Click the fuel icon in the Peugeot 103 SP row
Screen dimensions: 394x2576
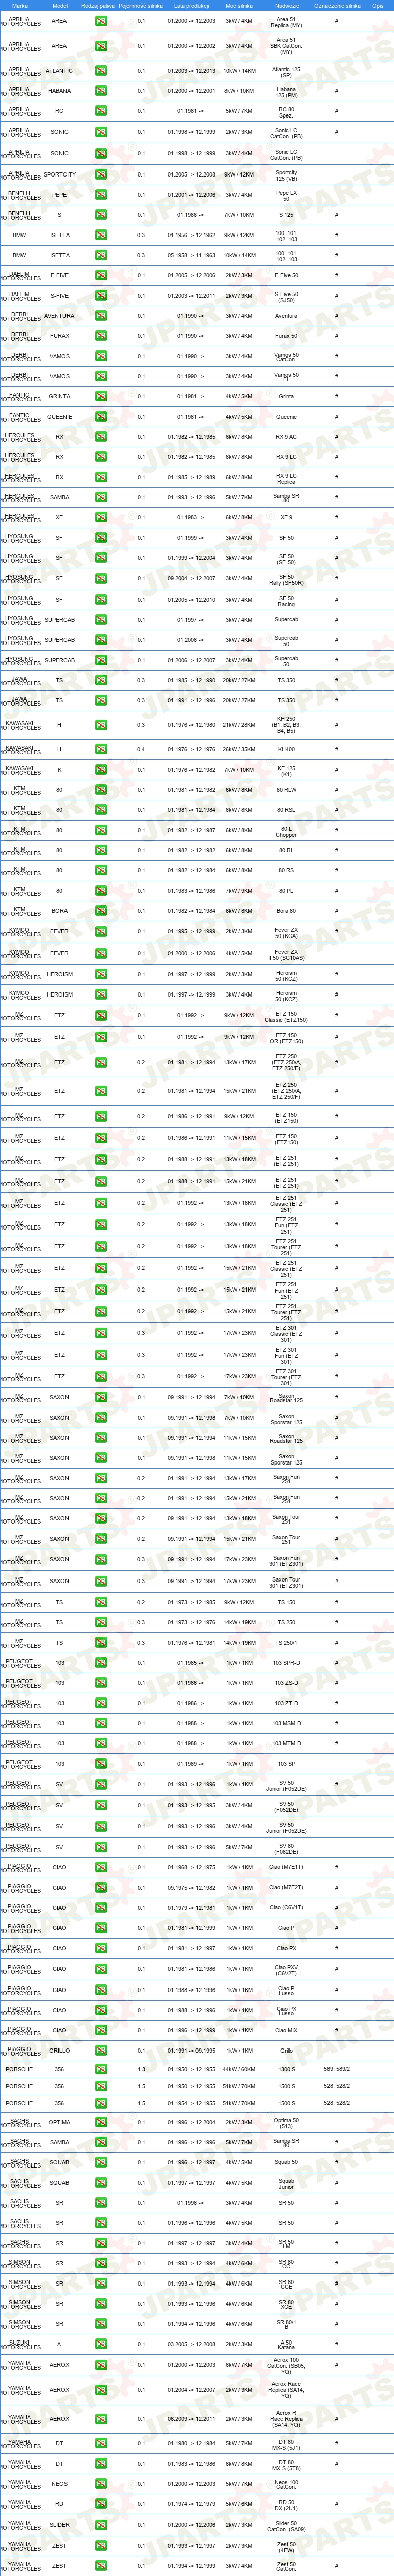pos(101,1764)
